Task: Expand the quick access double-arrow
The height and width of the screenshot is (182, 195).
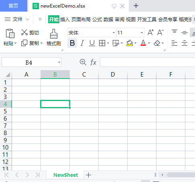Action: click(x=40, y=19)
